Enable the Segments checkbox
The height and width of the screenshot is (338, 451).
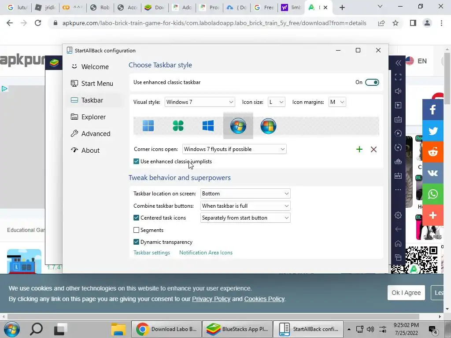pos(137,230)
